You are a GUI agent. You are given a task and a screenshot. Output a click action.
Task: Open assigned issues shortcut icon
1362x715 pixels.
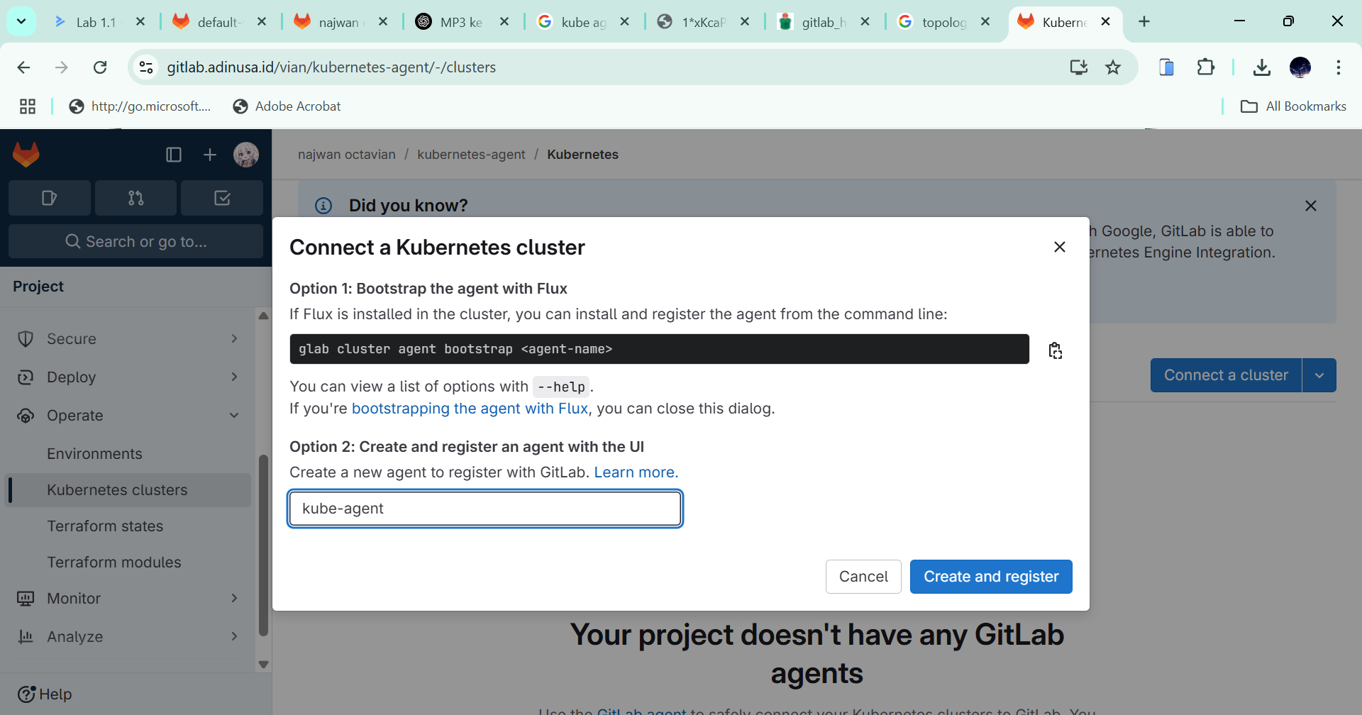click(49, 198)
